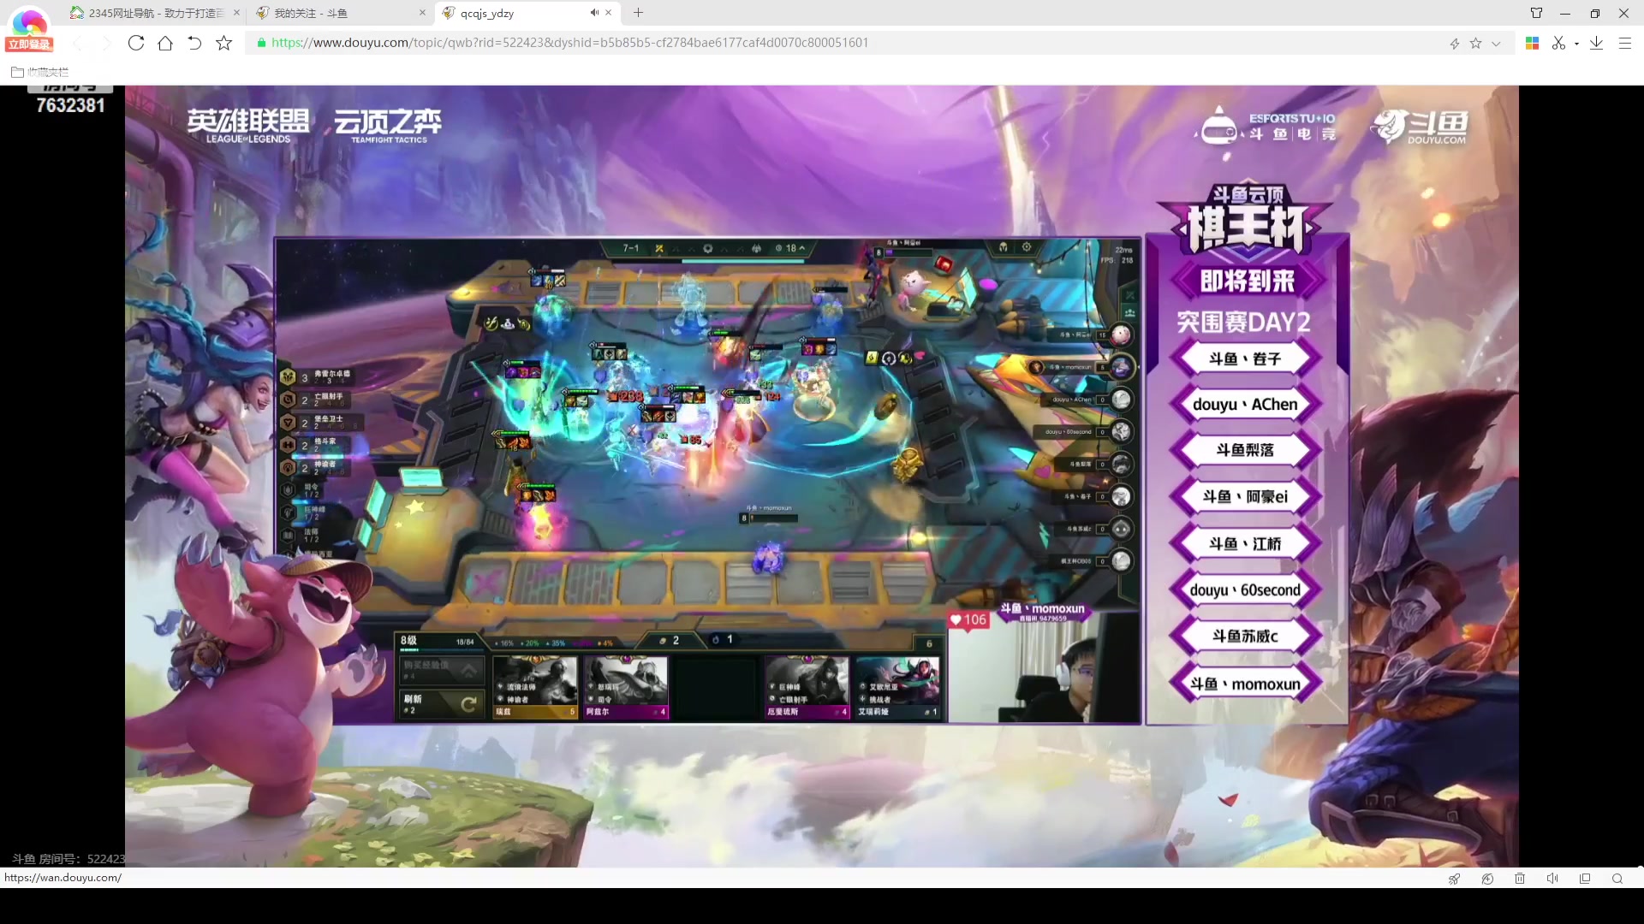Select player 斗鱼丶江桥 in the list
The height and width of the screenshot is (924, 1644).
tap(1245, 543)
